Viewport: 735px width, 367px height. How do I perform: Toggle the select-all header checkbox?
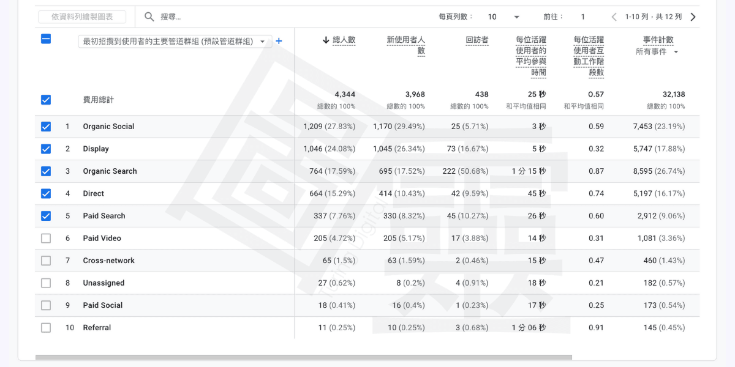click(46, 39)
